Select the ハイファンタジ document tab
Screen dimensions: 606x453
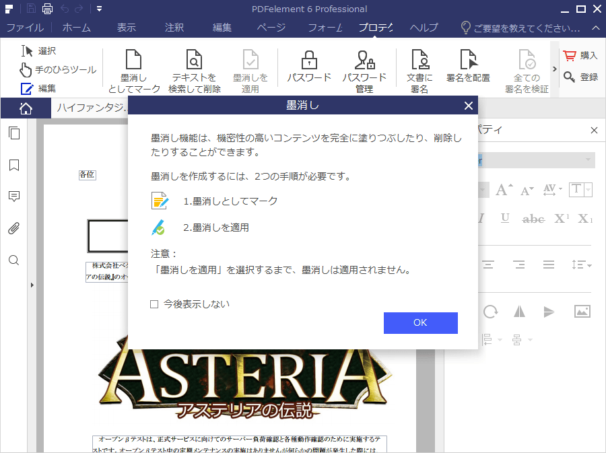(92, 108)
